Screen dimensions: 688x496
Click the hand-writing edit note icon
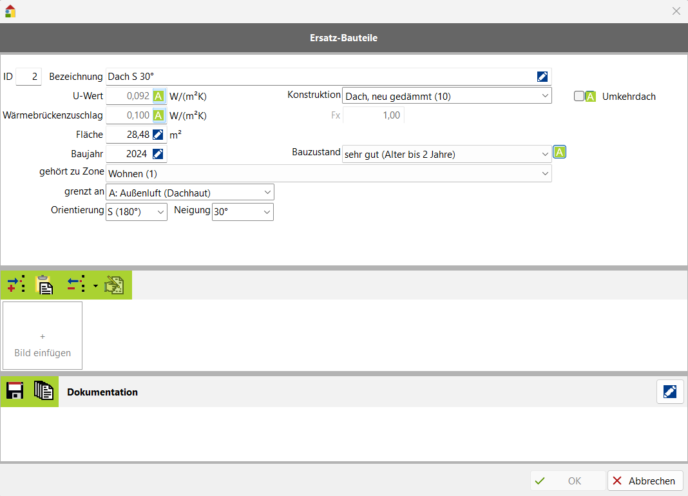pyautogui.click(x=114, y=285)
